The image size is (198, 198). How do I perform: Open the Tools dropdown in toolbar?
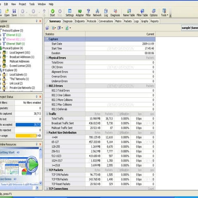coord(165,13)
